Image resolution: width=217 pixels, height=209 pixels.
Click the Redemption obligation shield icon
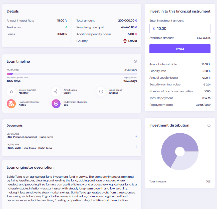[x=56, y=104]
